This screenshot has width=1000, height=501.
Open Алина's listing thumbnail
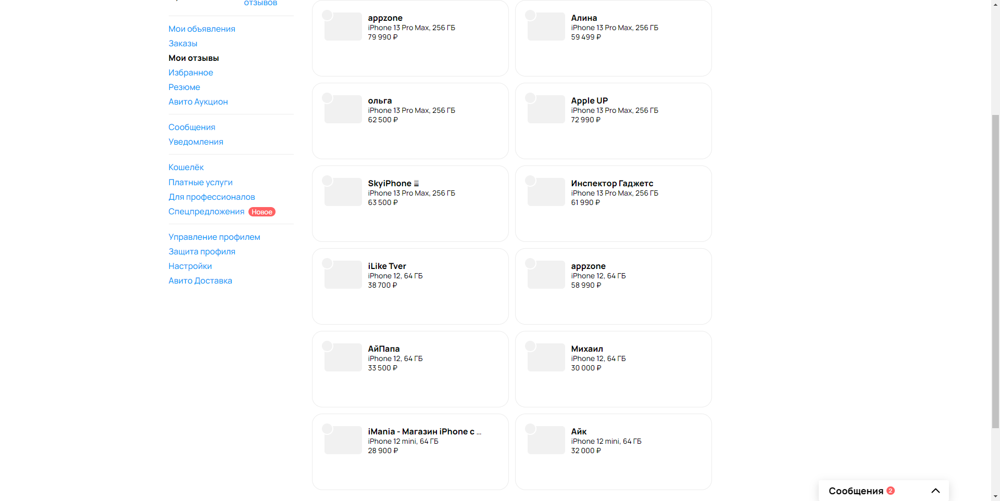pos(546,27)
